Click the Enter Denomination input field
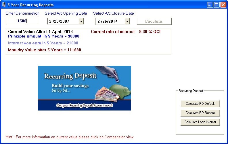Viewport: 228px width, 144px height. [22, 21]
